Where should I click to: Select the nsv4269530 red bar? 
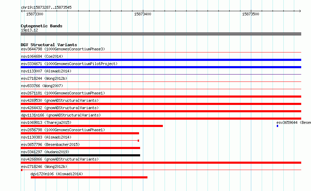161,104
